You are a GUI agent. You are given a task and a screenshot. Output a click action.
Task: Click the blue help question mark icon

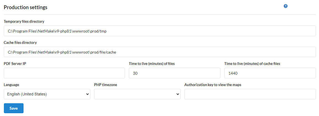285,6
